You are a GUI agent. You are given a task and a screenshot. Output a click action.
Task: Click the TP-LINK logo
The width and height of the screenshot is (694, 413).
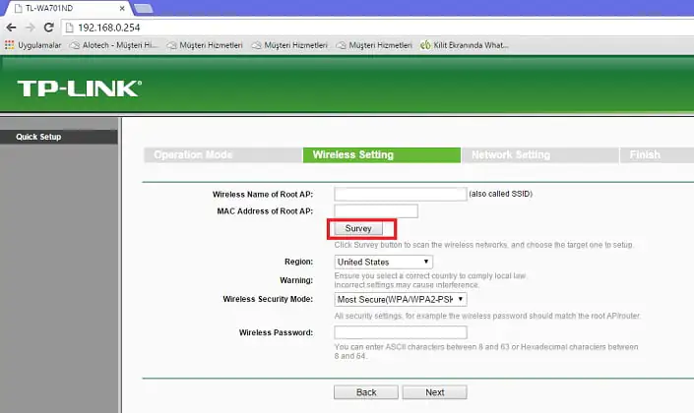80,88
